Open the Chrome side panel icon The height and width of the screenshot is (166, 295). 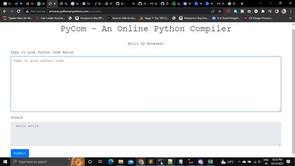pyautogui.click(x=277, y=11)
